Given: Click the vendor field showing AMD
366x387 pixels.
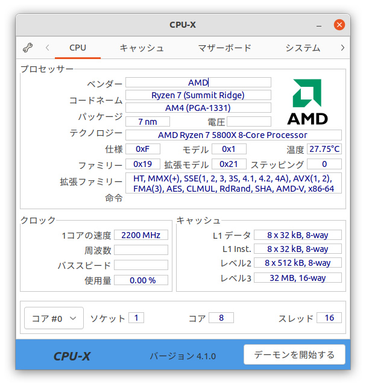Looking at the screenshot, I should click(x=198, y=83).
